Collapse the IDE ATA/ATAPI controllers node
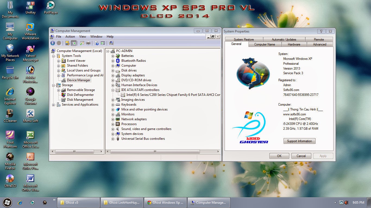This screenshot has width=371, height=208. 113,90
